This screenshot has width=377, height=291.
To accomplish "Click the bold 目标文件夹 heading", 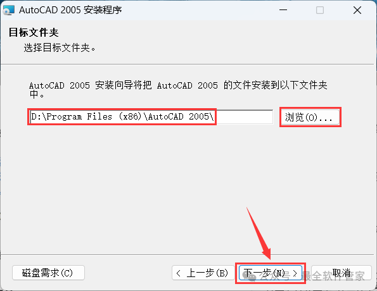I will coord(34,32).
